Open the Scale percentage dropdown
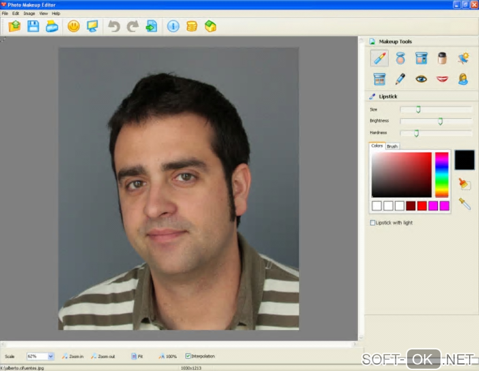This screenshot has width=479, height=371. [x=51, y=356]
